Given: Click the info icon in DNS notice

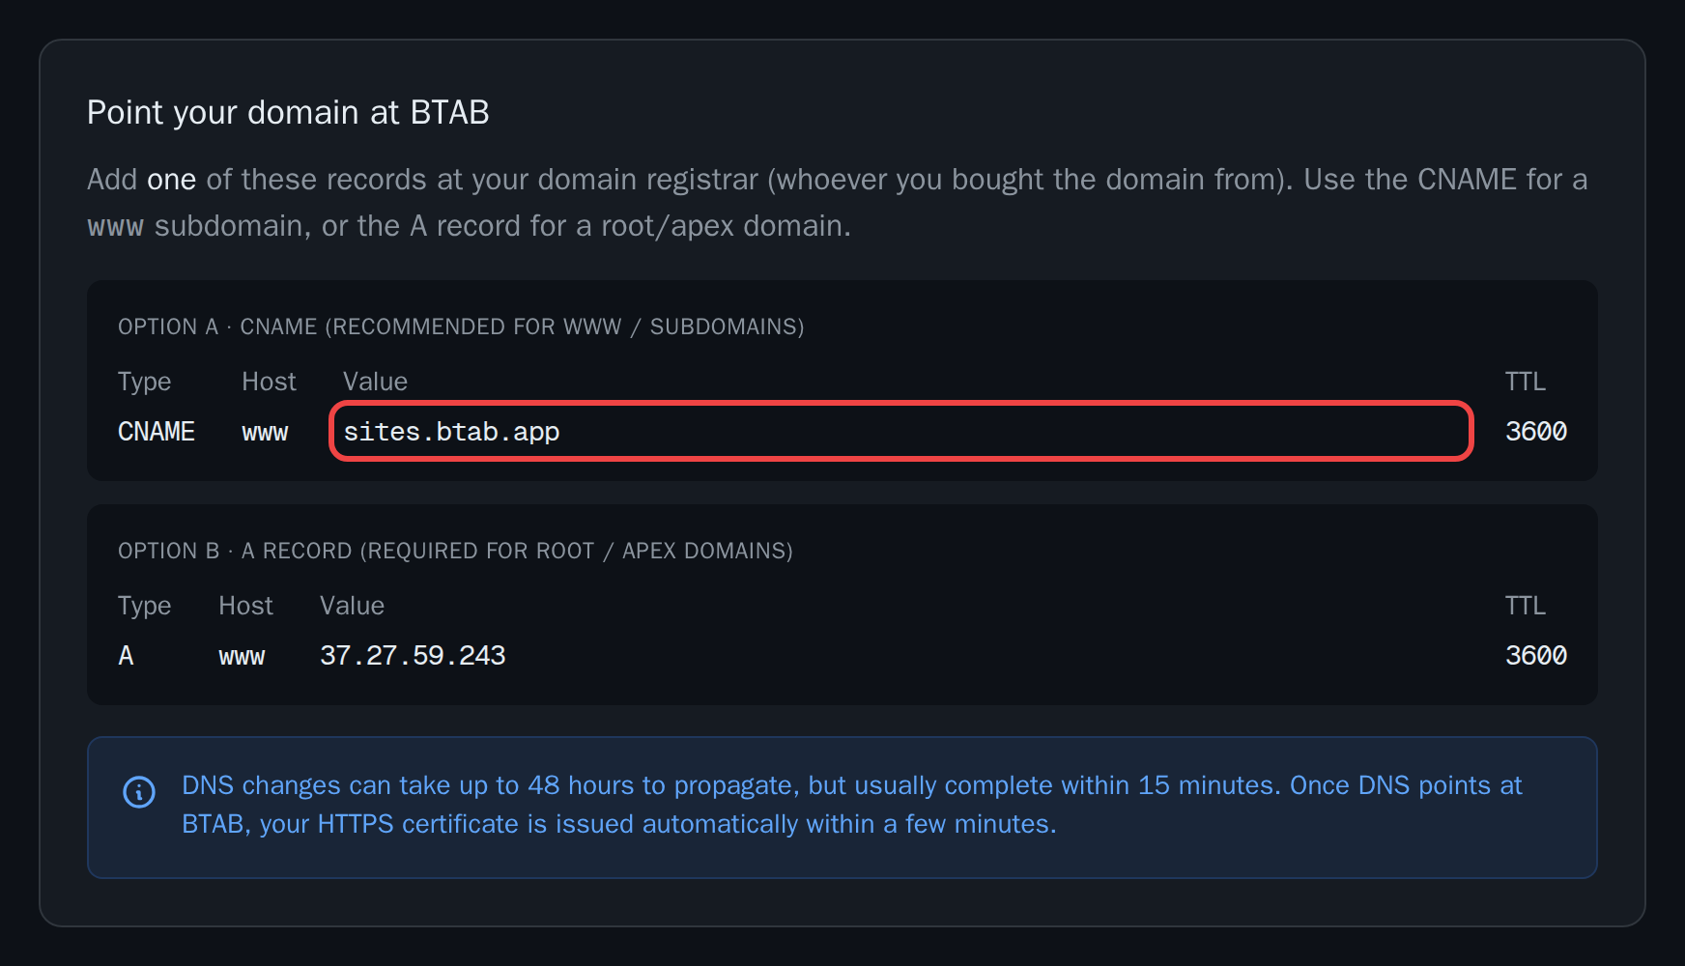Looking at the screenshot, I should [139, 792].
